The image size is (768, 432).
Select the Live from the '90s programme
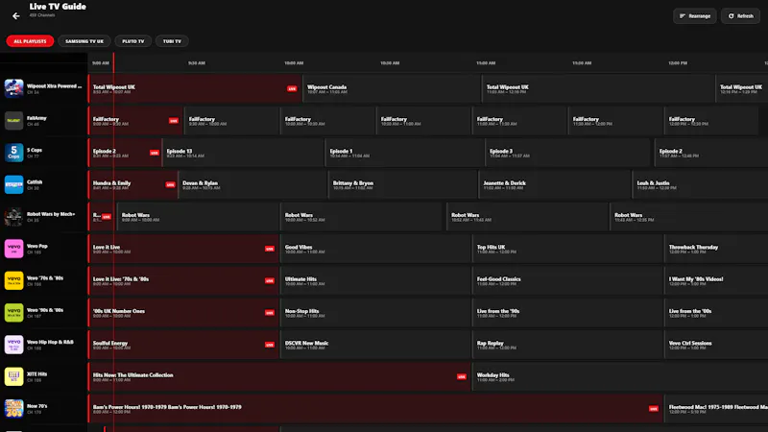[x=567, y=313]
